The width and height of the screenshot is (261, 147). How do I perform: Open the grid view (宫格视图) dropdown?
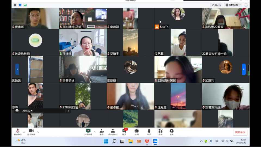(x=233, y=5)
